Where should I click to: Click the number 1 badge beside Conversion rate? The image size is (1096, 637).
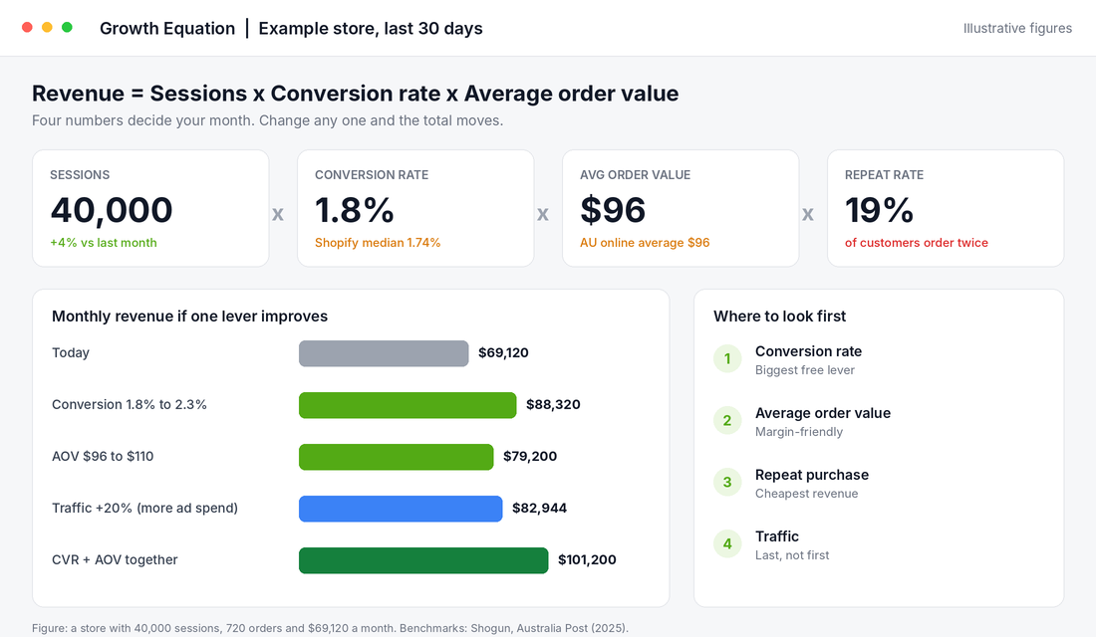pyautogui.click(x=727, y=359)
